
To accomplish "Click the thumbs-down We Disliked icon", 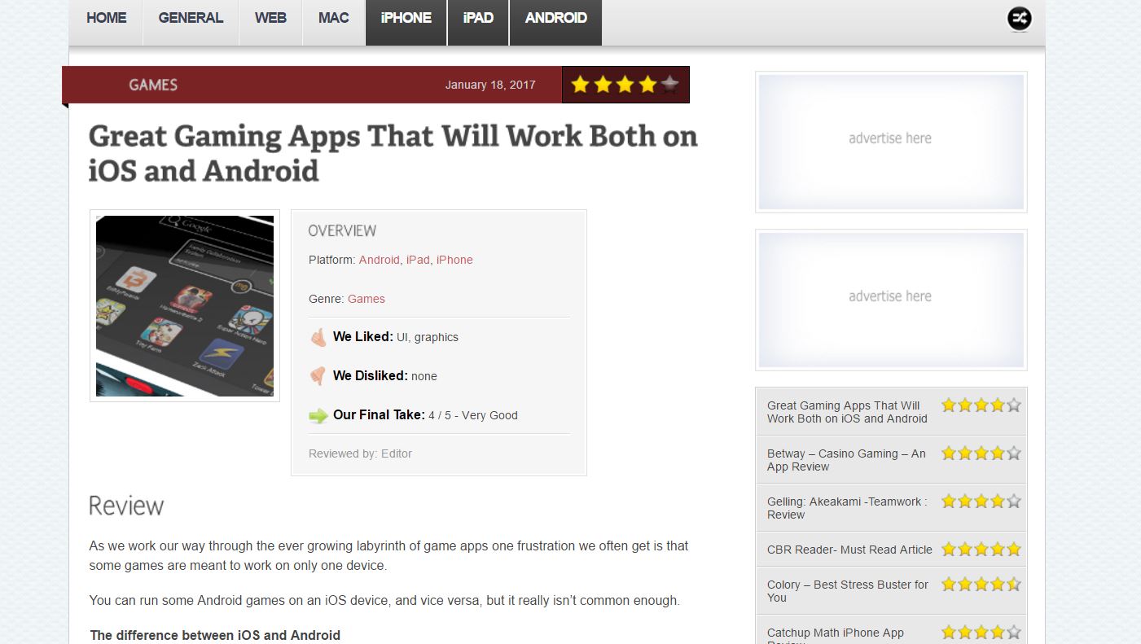I will click(318, 376).
